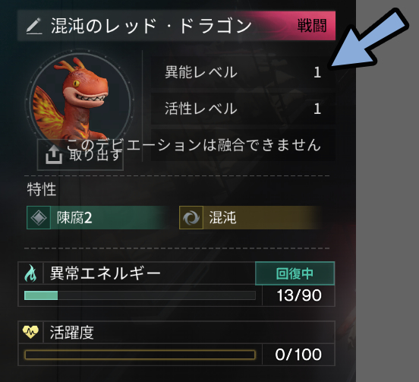Click the 異能レベル row
The image size is (419, 382).
coord(243,72)
